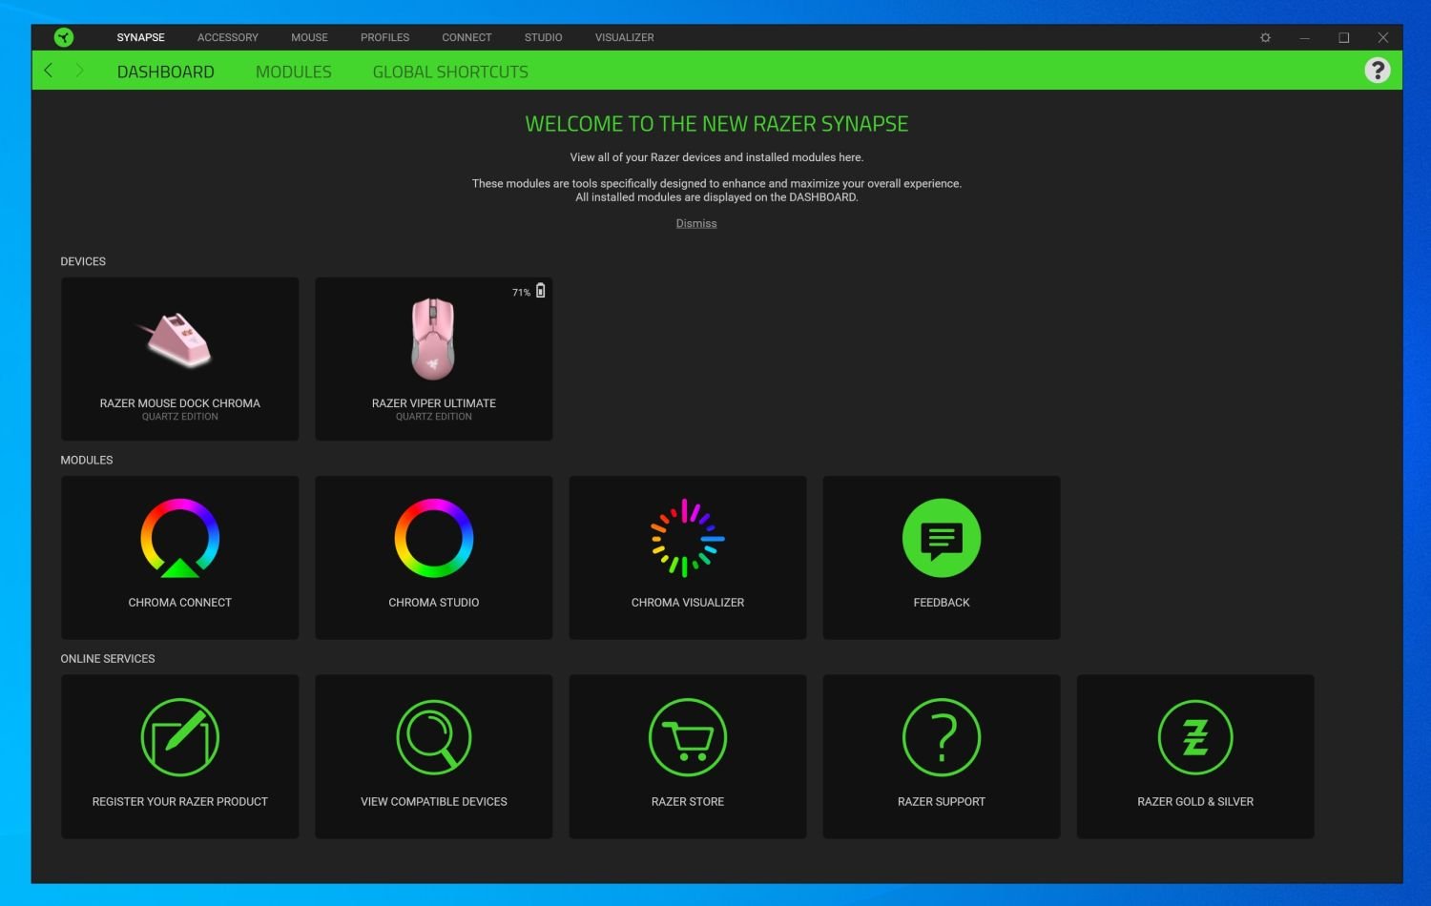Click the Register Your Razer Product icon
The width and height of the screenshot is (1431, 906).
click(180, 737)
